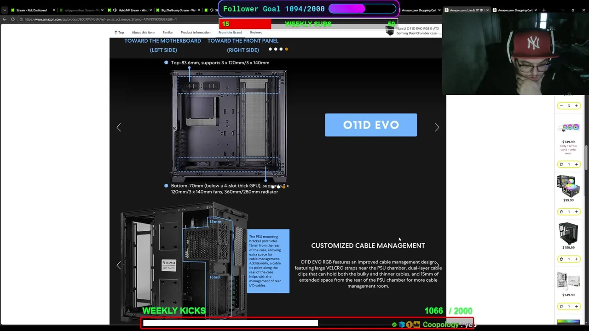Open the white motherboard $149.99 cart image
Viewport: 589px width, 331px height.
point(569,280)
